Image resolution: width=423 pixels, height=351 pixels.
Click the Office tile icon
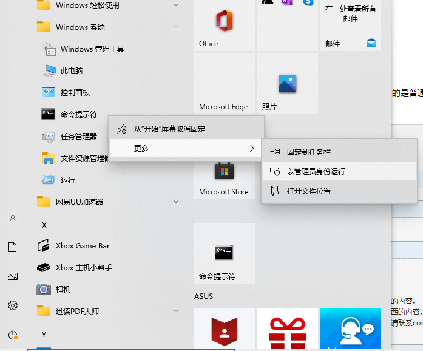224,21
